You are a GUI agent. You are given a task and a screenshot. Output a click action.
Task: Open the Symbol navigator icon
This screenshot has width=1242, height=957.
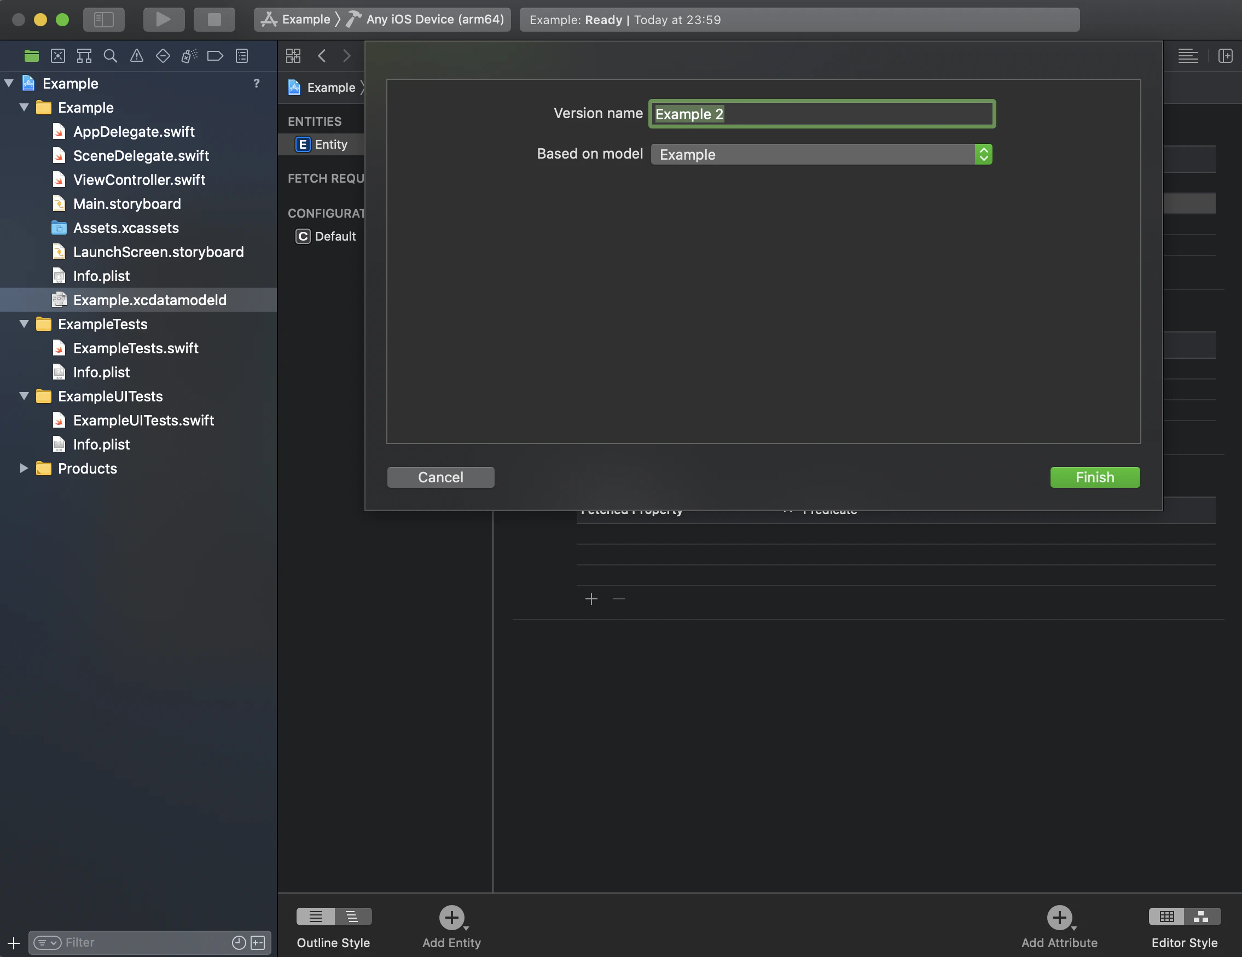(84, 56)
